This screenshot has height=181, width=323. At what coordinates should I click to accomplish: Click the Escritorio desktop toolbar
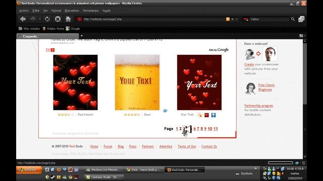[x=244, y=173]
